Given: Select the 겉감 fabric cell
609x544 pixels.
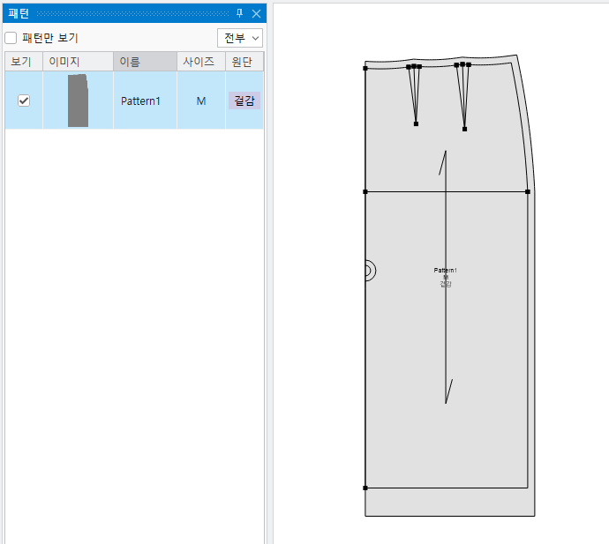Looking at the screenshot, I should pos(244,101).
